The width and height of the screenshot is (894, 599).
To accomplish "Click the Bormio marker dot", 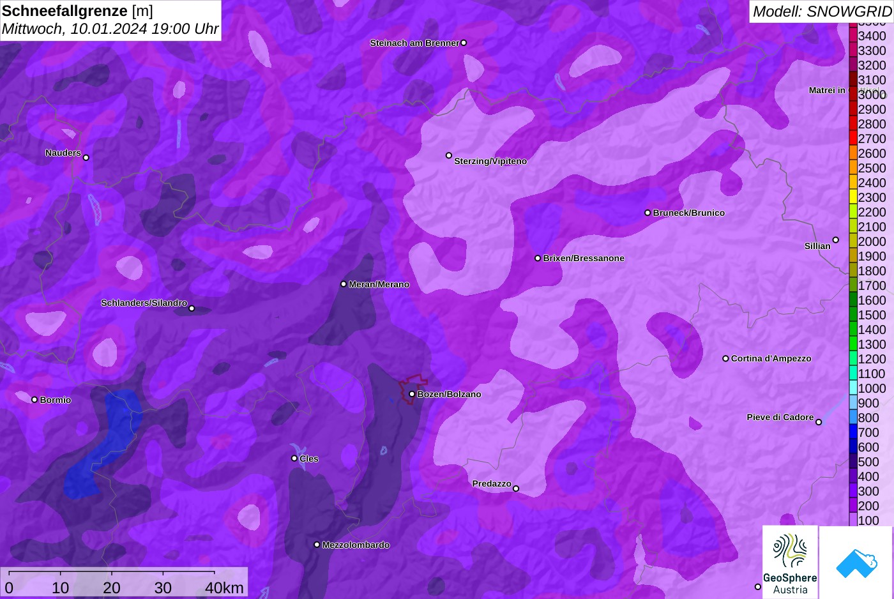I will click(x=34, y=400).
